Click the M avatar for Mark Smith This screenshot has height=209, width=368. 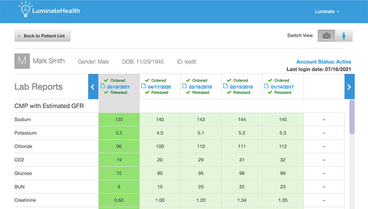(x=22, y=61)
